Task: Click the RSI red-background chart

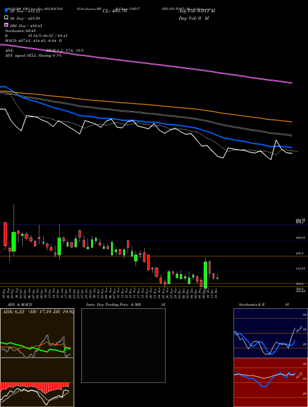Action: 270,382
